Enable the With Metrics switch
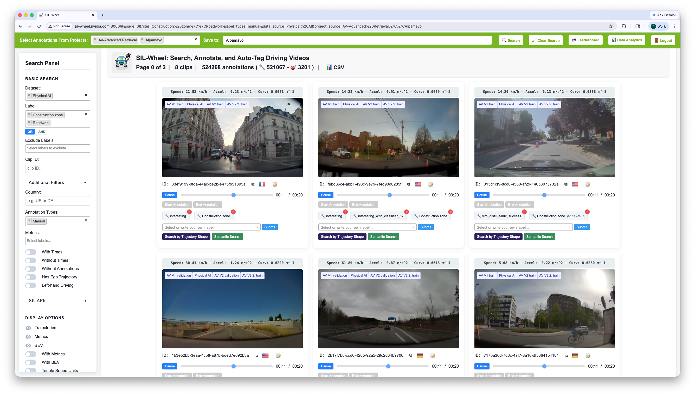695x396 pixels. coord(31,354)
